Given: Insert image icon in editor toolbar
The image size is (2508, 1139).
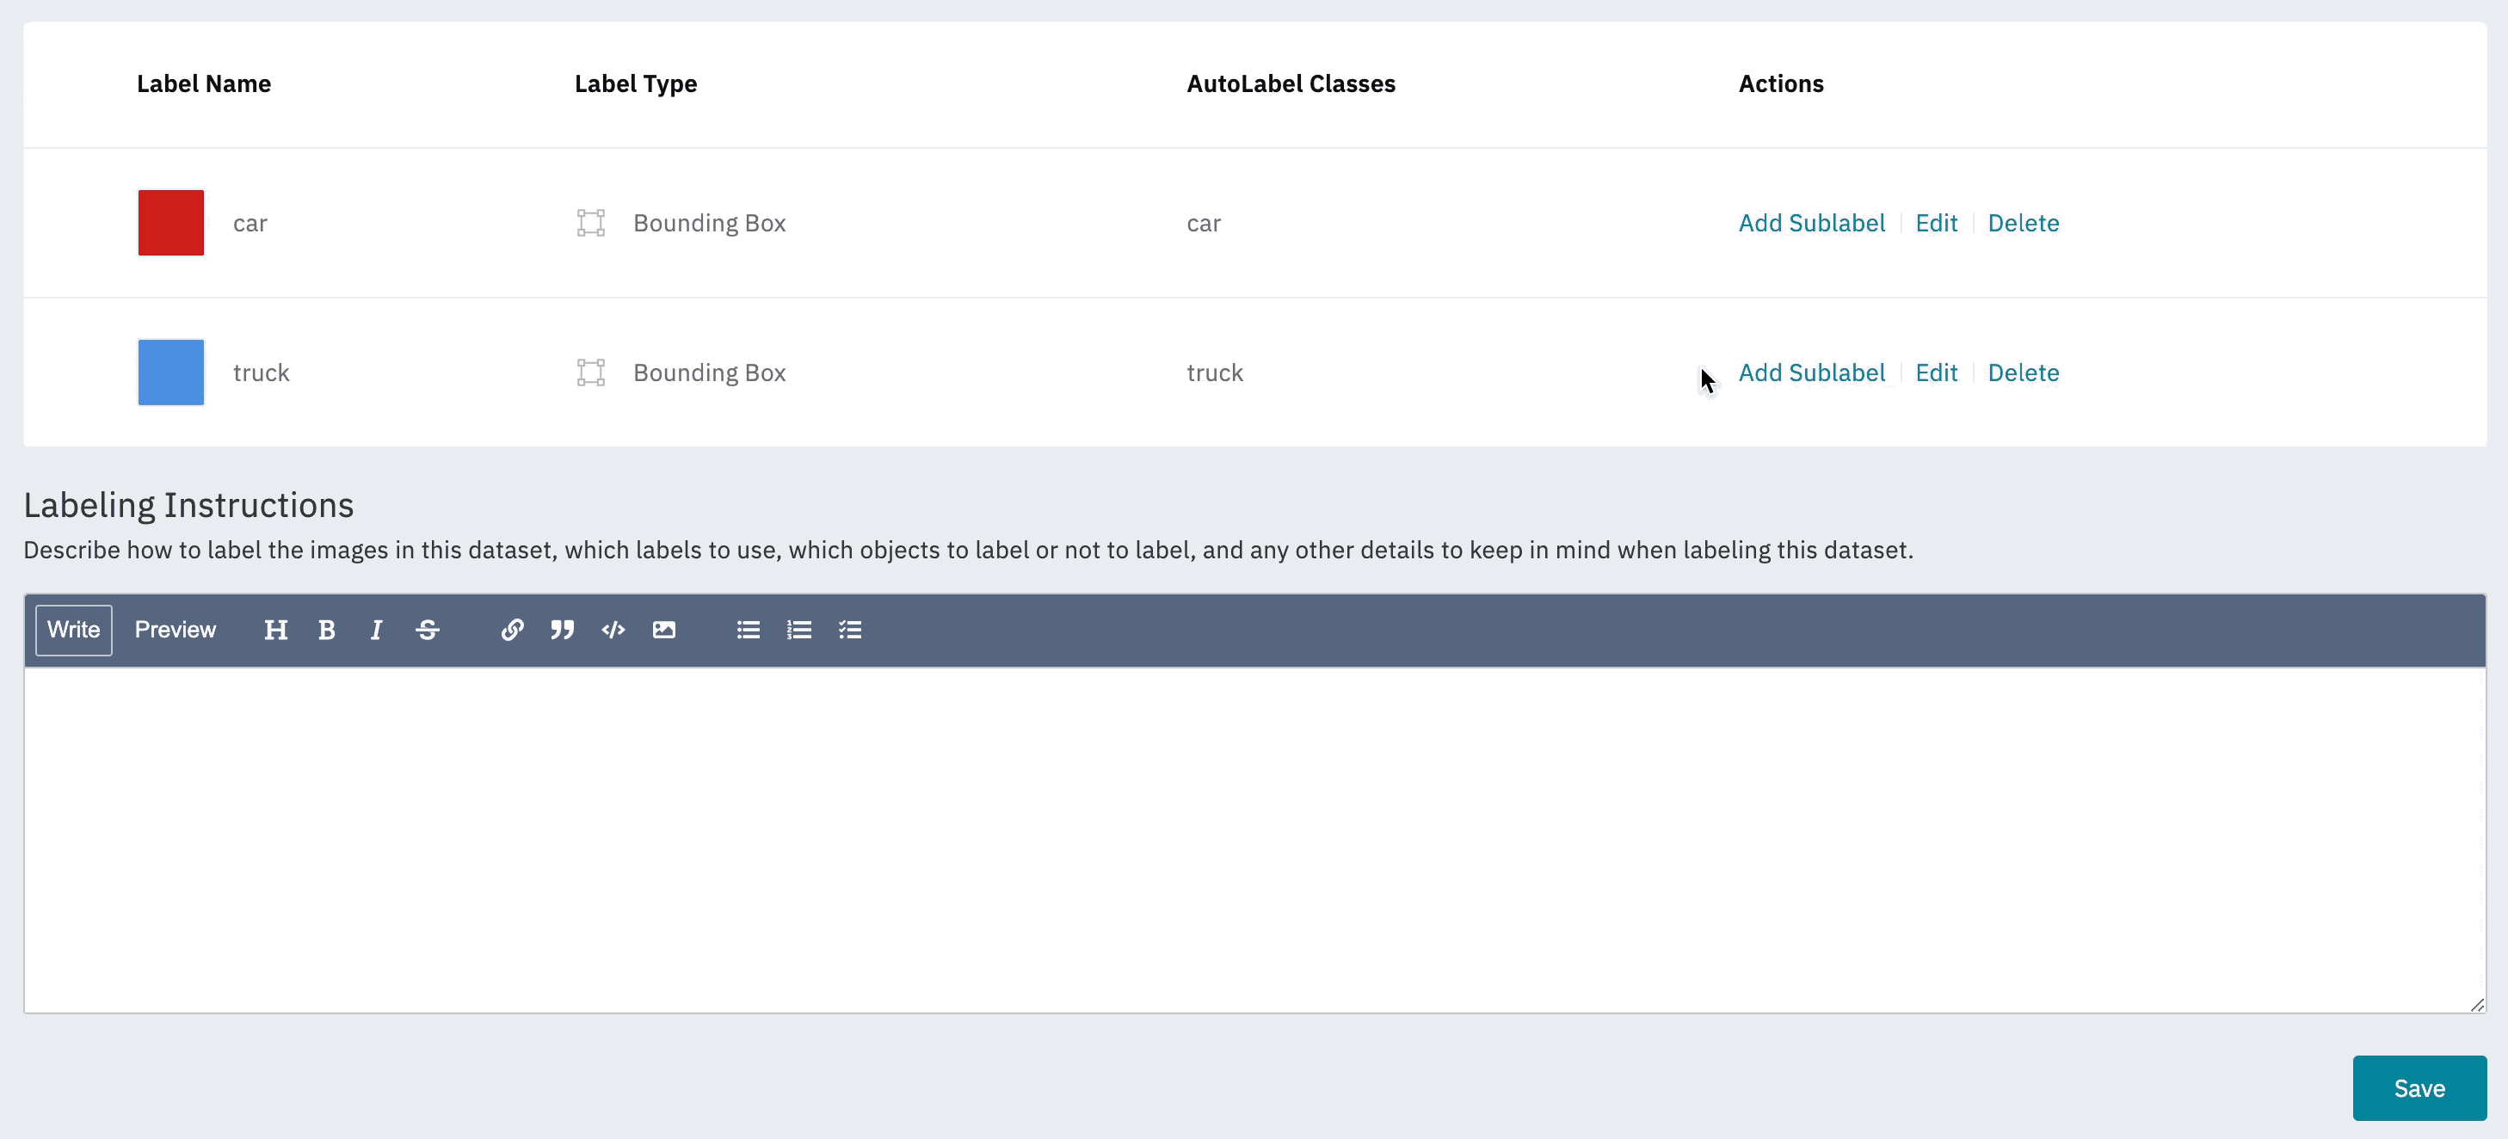Looking at the screenshot, I should [664, 630].
